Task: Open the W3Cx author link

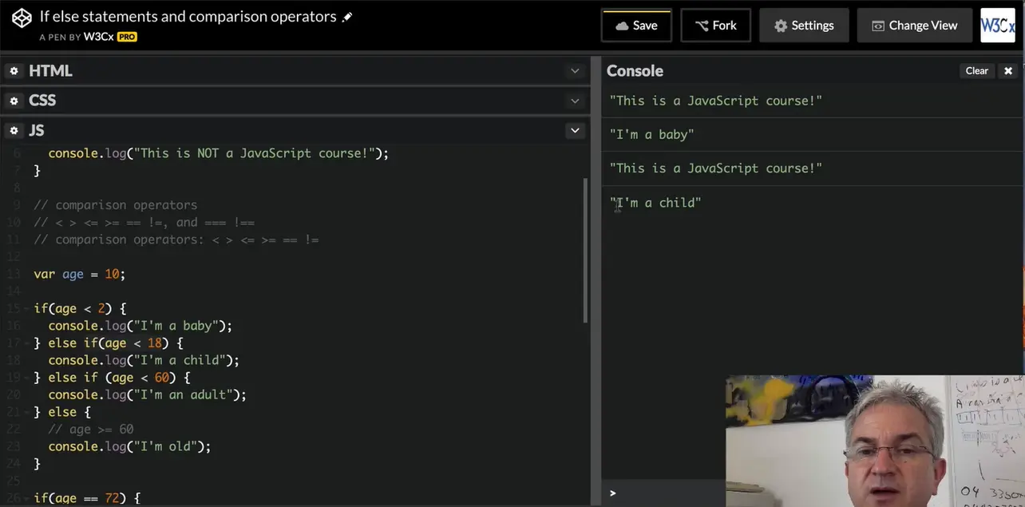Action: point(98,37)
